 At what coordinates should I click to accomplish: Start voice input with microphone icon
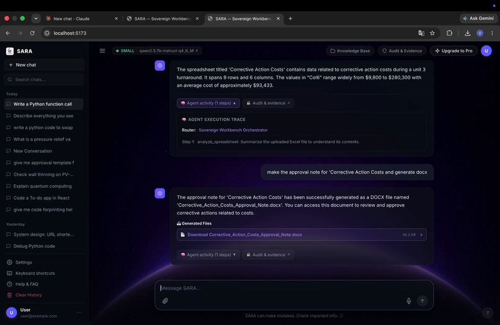[409, 301]
